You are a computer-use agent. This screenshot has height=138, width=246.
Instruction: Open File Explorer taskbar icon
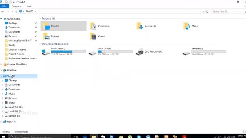click(94, 137)
